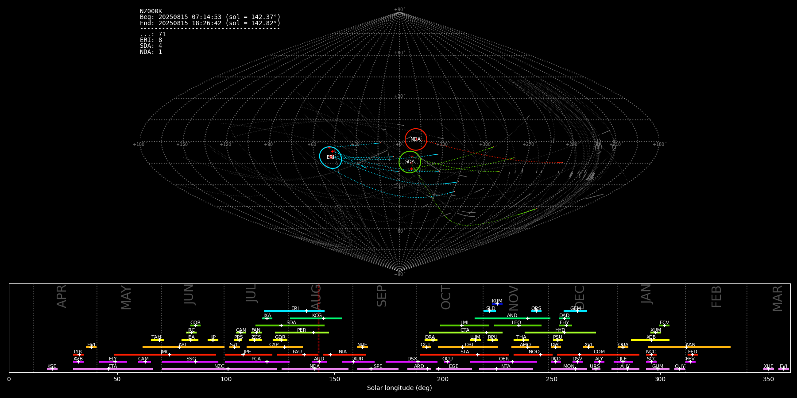Screen dimensions: 797x398
Task: Select the STA shower bar in timeline
Action: [465, 354]
